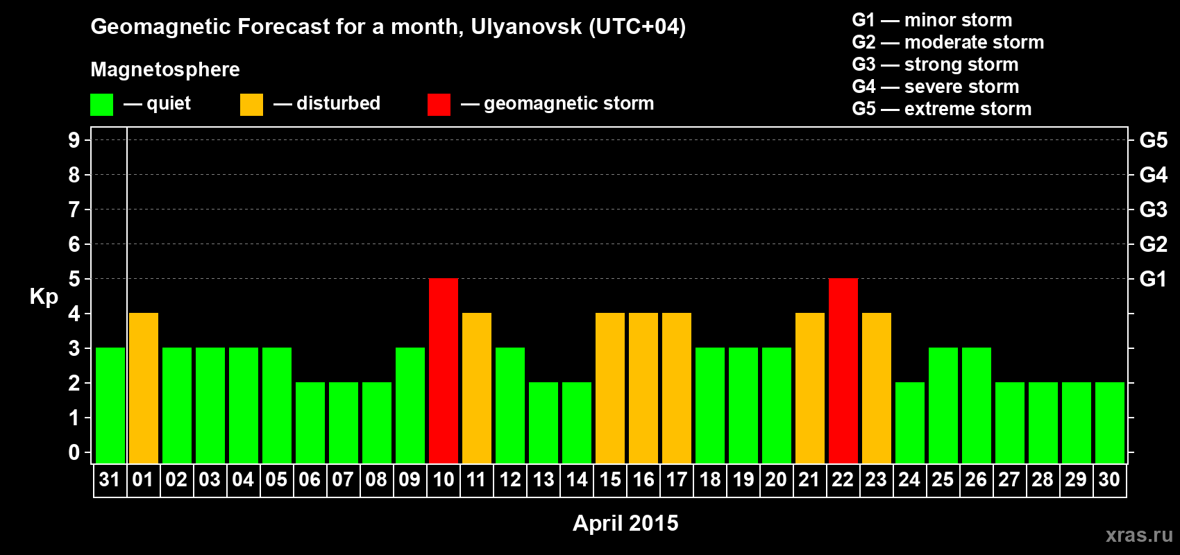This screenshot has height=555, width=1180.
Task: Click the date label 03 on the axis
Action: click(x=210, y=479)
